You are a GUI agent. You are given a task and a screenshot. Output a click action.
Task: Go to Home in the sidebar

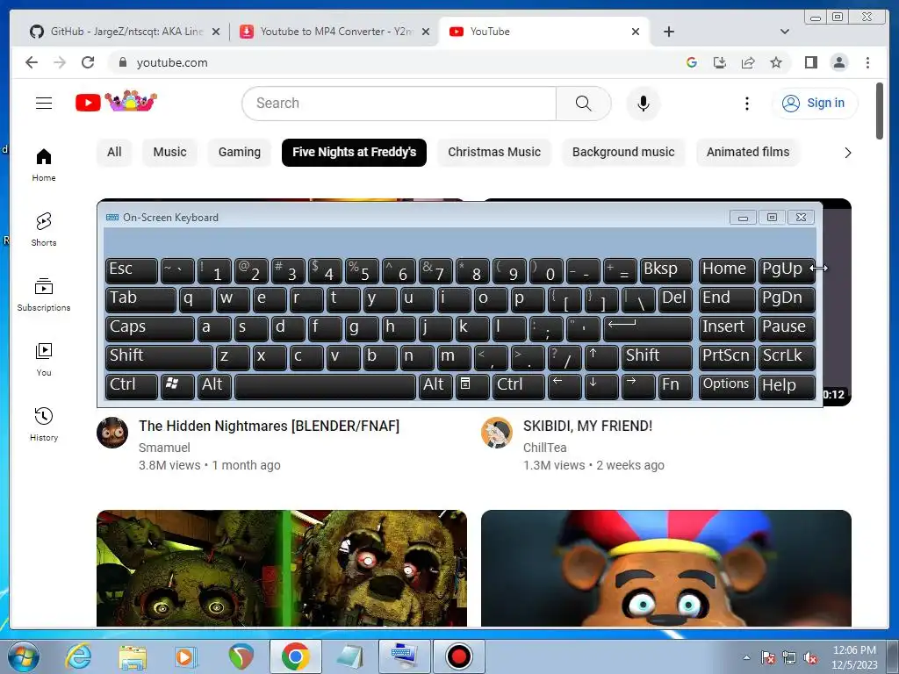44,165
